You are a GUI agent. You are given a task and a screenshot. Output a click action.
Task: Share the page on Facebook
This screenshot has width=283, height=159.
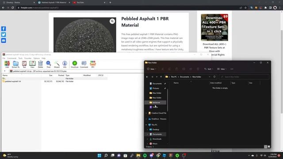click(4, 29)
